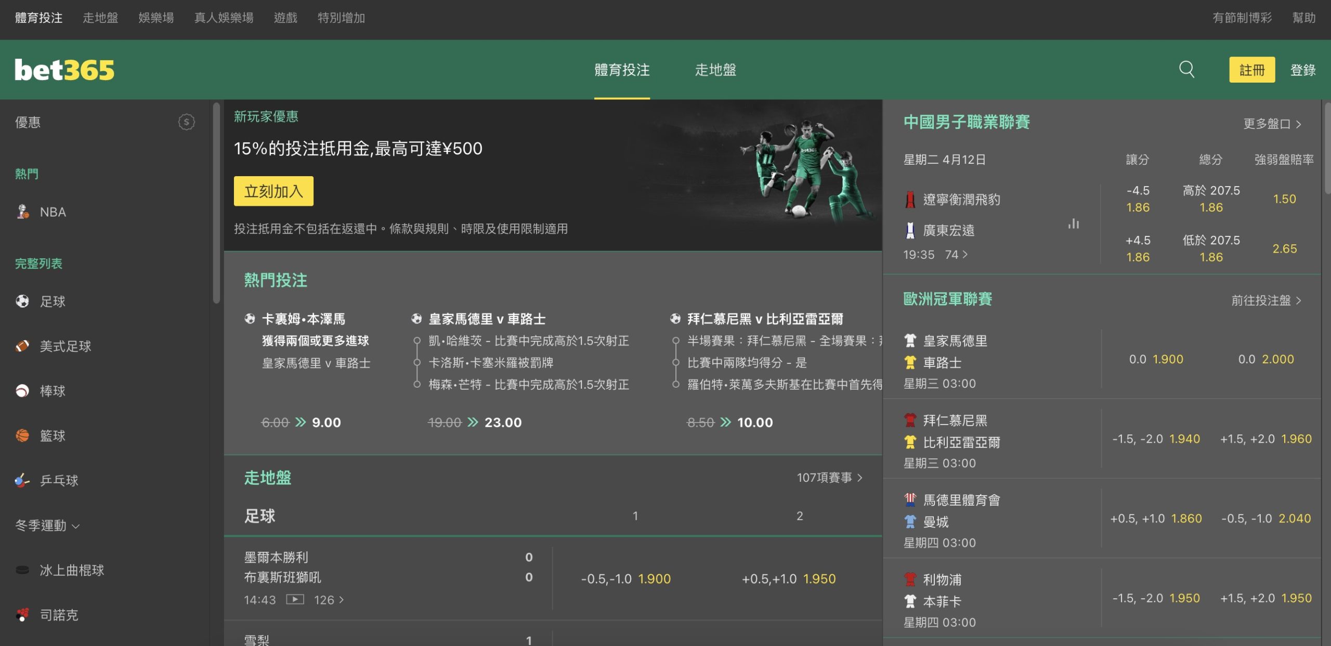Screen dimensions: 1331x646
Task: Open NBA via its player icon
Action: [22, 212]
